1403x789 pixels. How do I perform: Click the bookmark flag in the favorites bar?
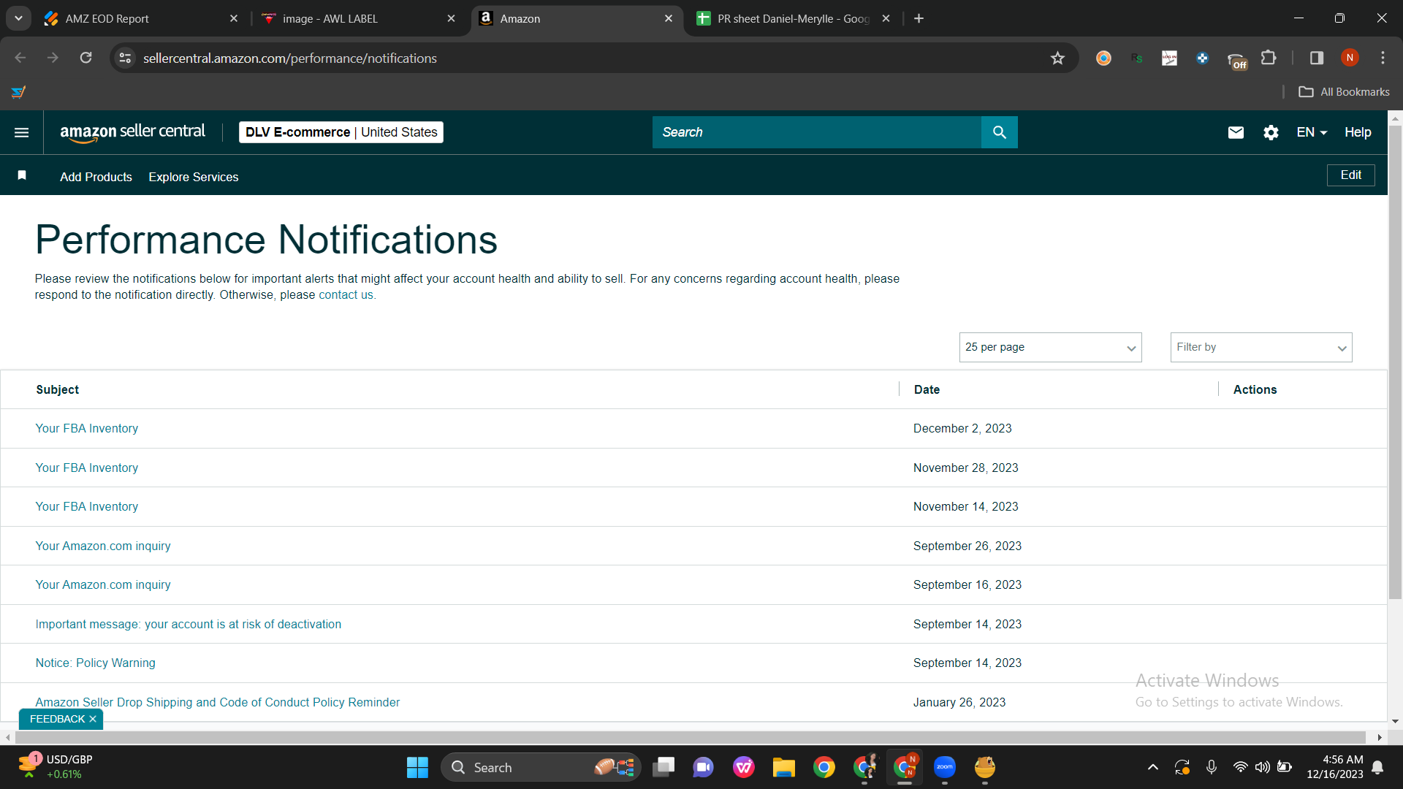coord(22,175)
